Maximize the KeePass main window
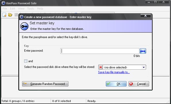Screen dimensions: 171x104 click(155, 2)
